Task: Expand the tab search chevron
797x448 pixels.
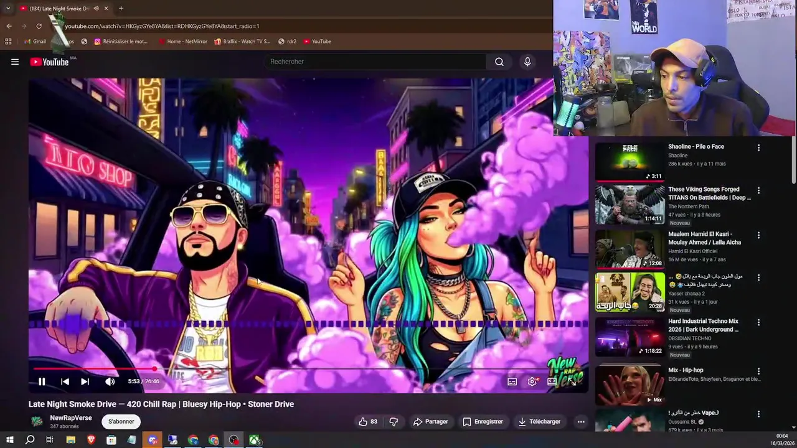Action: point(7,9)
